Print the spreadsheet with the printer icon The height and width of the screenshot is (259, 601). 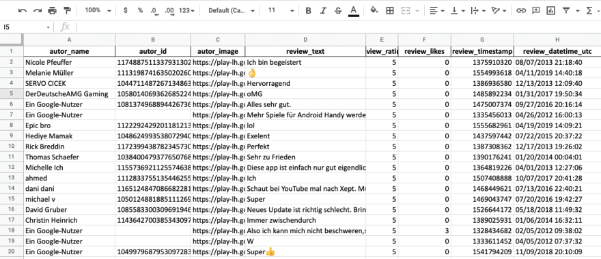pos(52,11)
